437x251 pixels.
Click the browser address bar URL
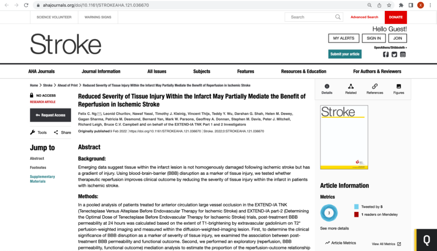(x=96, y=5)
